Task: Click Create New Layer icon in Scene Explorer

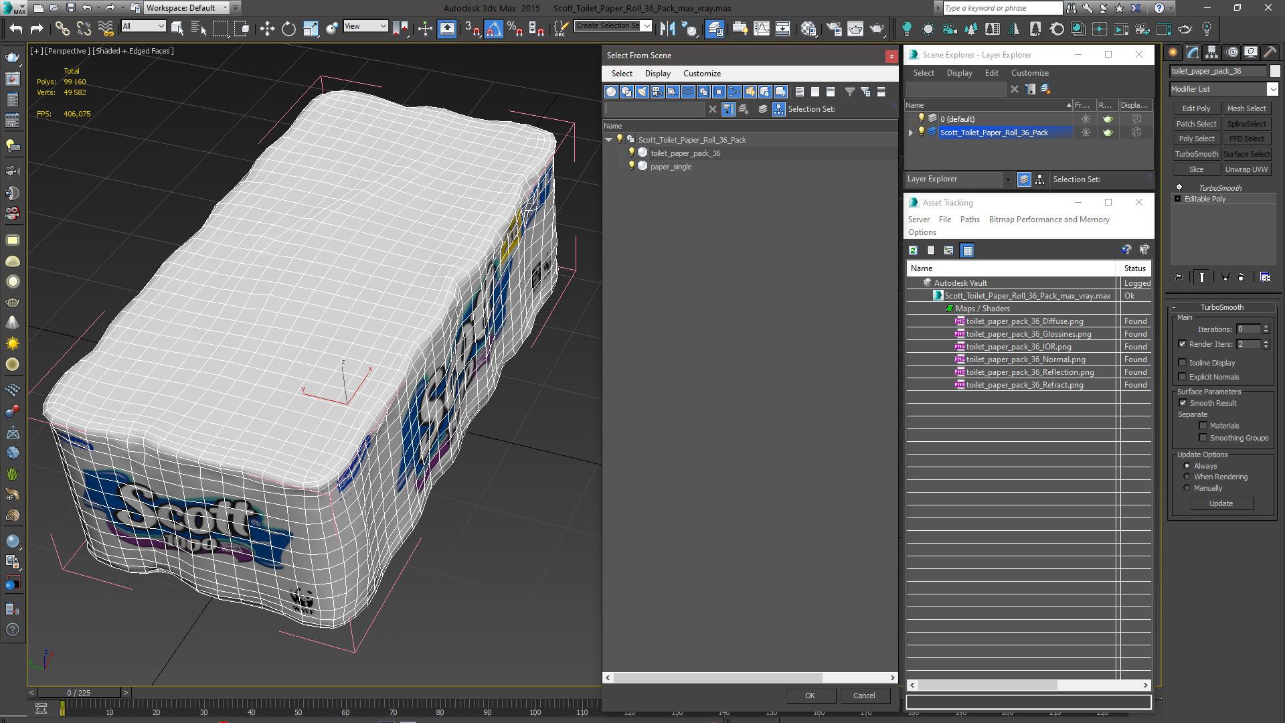Action: point(1045,89)
